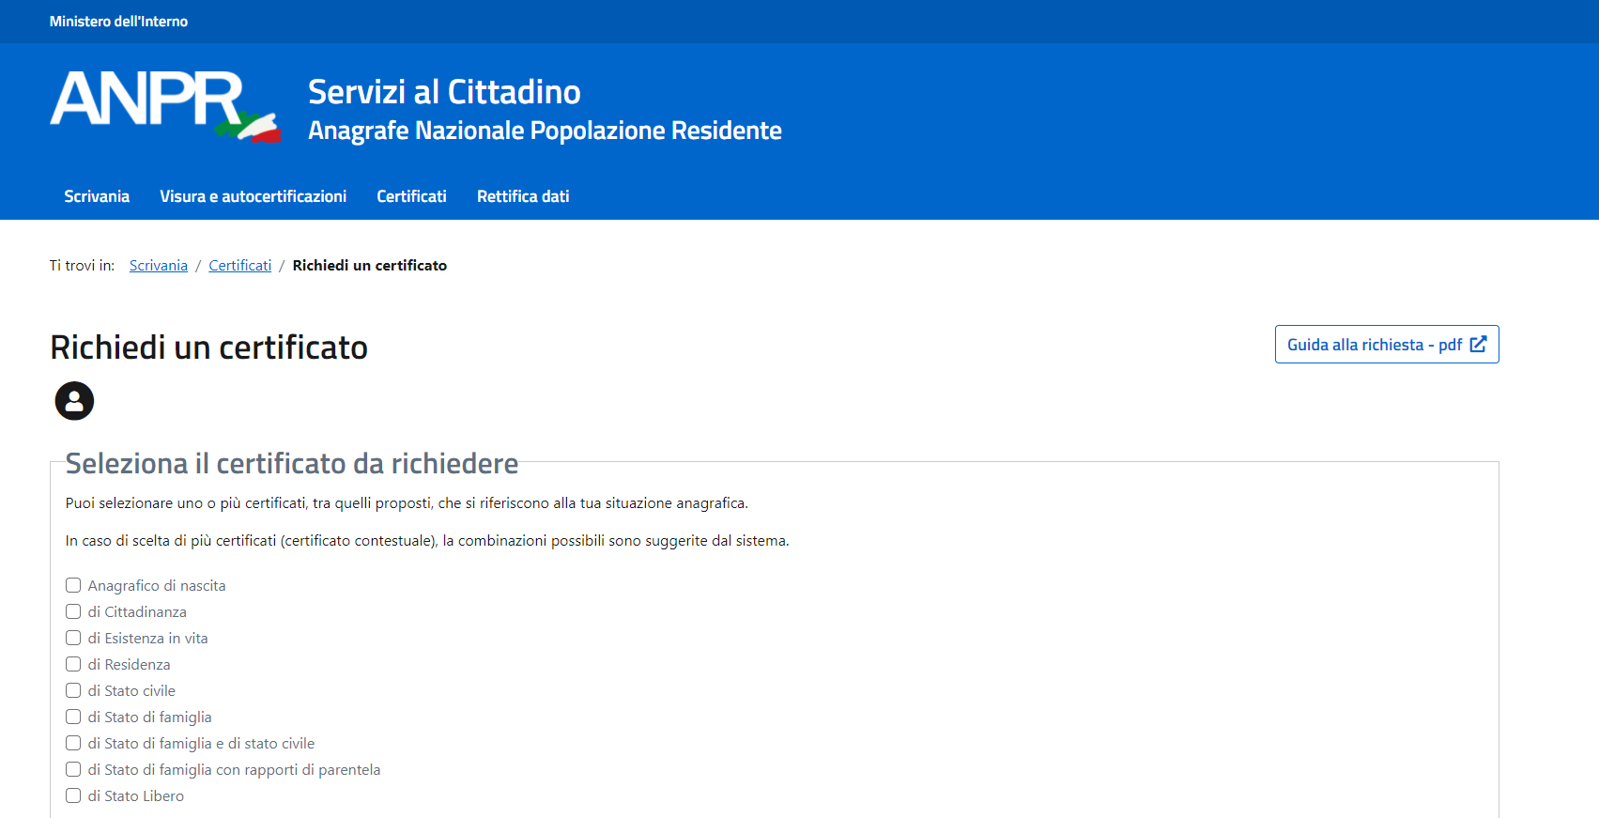Go to the Certificati navigation item
This screenshot has height=818, width=1599.
[x=411, y=196]
